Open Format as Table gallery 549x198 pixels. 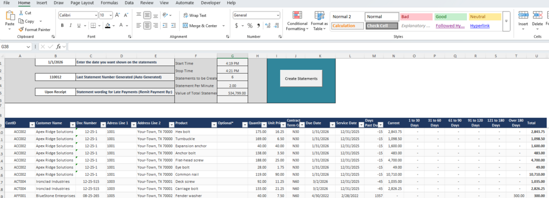coord(320,21)
